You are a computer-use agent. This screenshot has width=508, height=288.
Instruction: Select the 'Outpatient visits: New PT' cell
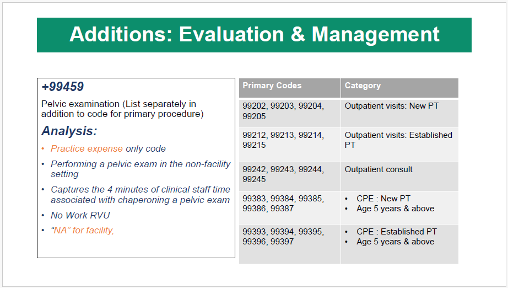coord(392,105)
